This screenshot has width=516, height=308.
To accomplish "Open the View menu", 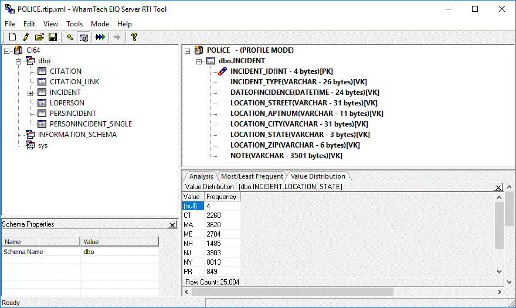I will click(x=50, y=24).
